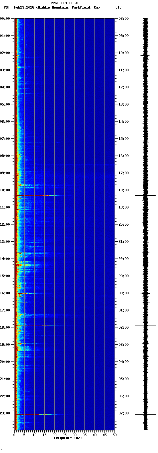Click the "0" frequency tick label
158x453 pixels.
point(14,435)
